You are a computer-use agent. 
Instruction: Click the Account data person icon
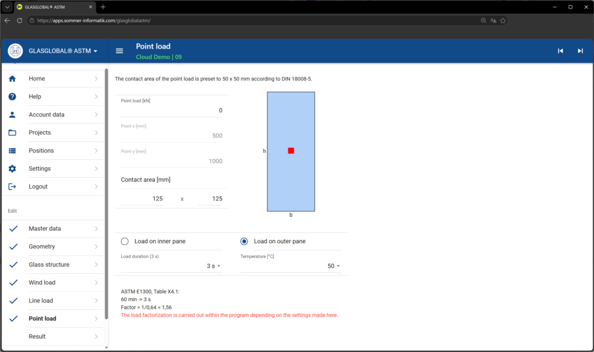(12, 115)
